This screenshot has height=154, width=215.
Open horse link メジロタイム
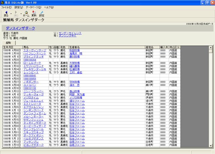(x=31, y=98)
